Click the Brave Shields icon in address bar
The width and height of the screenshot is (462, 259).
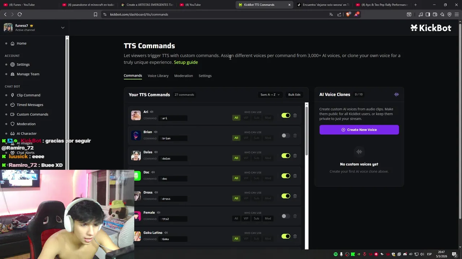(348, 14)
